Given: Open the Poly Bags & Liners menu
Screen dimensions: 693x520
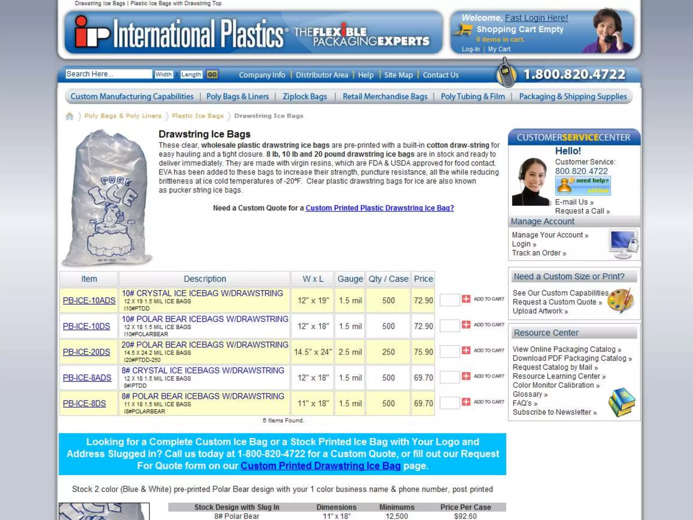Looking at the screenshot, I should (x=238, y=96).
